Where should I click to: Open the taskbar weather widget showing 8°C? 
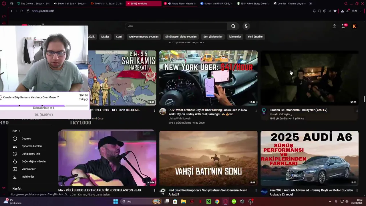(x=12, y=201)
